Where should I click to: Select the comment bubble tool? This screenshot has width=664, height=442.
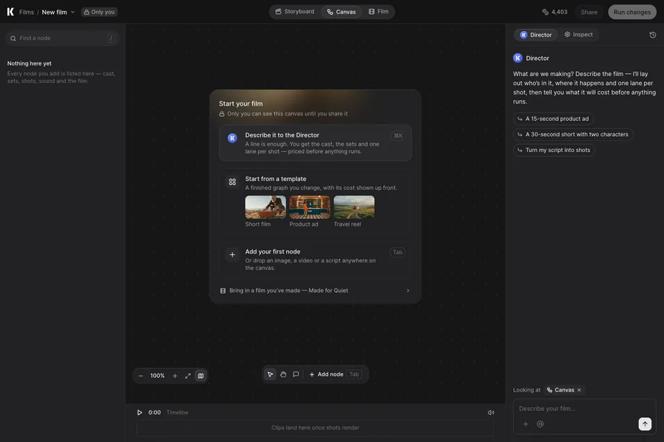[296, 374]
